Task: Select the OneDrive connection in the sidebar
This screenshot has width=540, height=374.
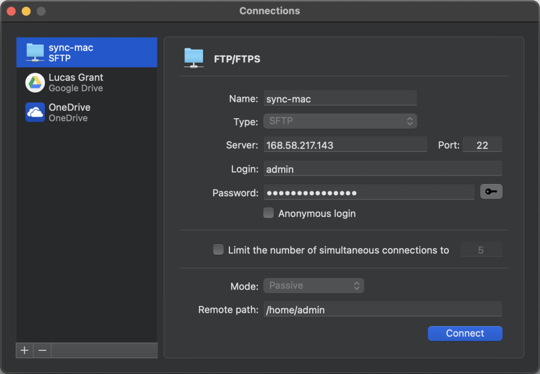Action: point(87,112)
